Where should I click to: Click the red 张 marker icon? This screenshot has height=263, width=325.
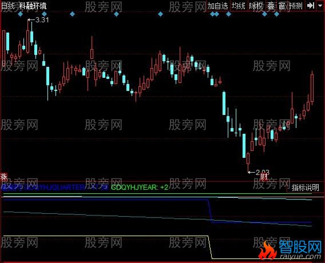4,177
